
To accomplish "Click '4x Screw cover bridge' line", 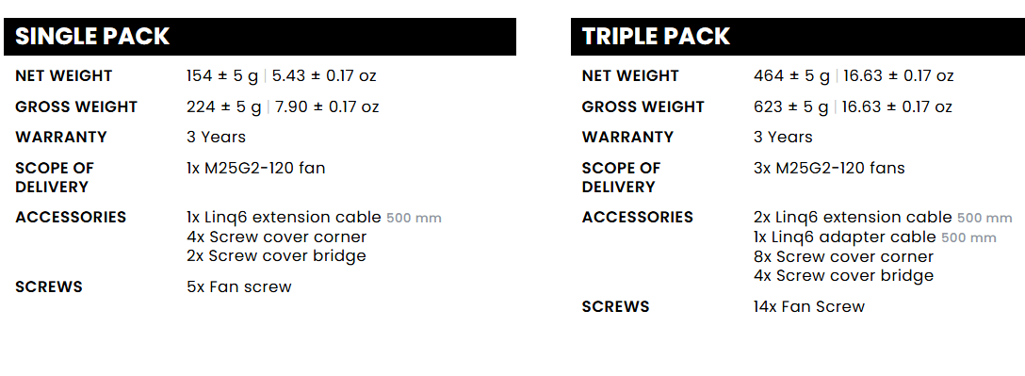I will coord(843,275).
